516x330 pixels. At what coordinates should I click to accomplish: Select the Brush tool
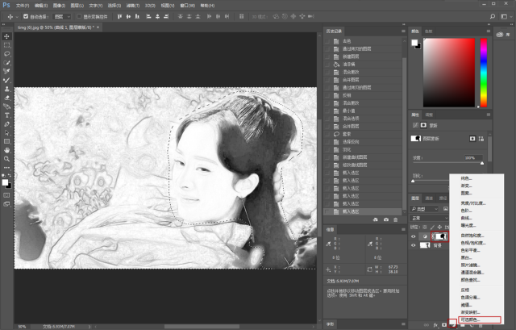point(6,80)
